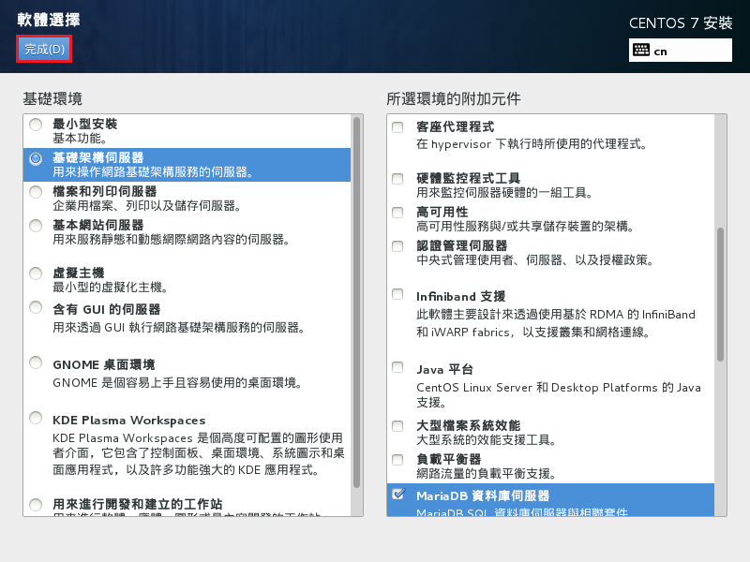Click the keyboard icon beside cn
Viewport: 750px width, 562px height.
click(641, 50)
